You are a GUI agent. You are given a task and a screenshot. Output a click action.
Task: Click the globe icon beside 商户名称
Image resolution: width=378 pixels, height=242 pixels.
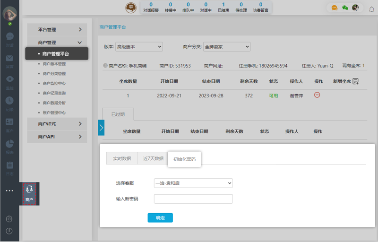tap(105, 65)
